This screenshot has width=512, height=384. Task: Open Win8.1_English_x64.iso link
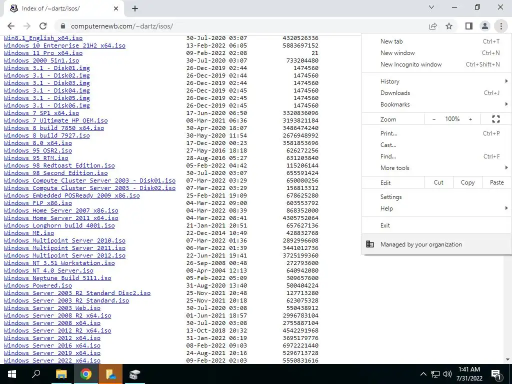(x=43, y=38)
